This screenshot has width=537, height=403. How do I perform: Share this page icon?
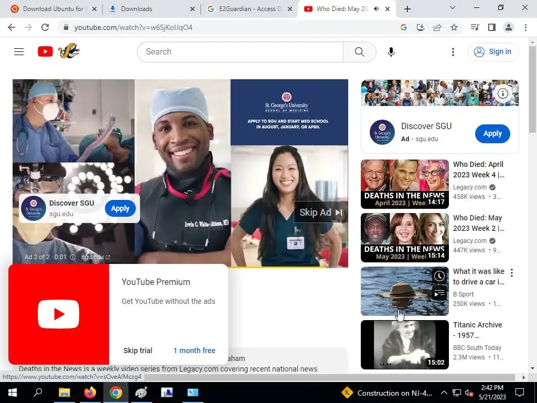[x=437, y=27]
